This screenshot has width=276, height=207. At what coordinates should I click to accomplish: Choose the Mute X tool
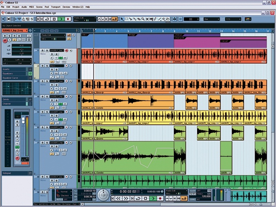(147, 19)
